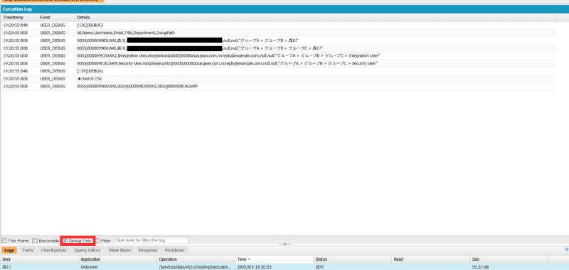This screenshot has width=569, height=270.
Task: Select the log row ending グループB > 森川
Action: [278, 40]
